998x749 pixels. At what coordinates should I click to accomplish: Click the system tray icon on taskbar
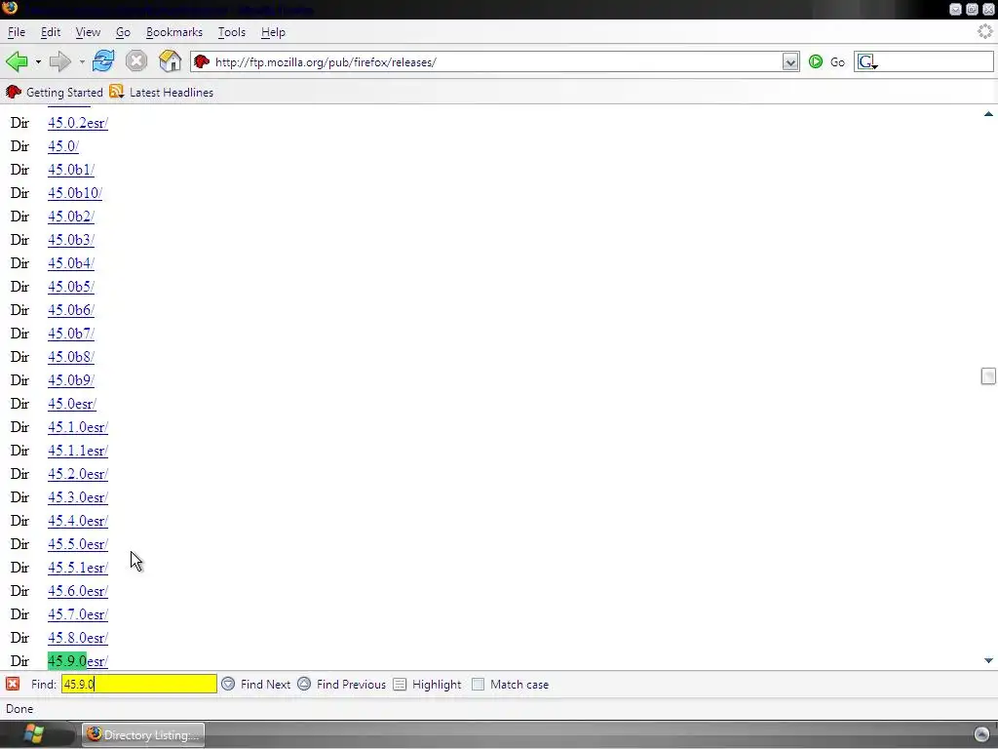pos(981,734)
